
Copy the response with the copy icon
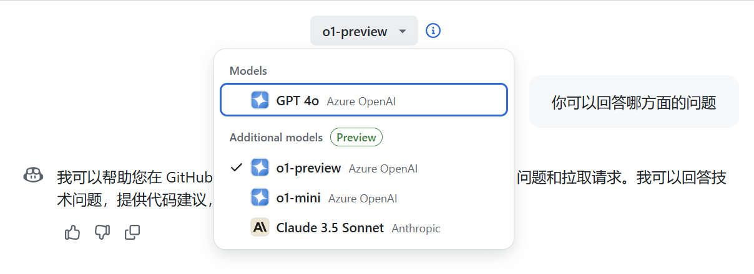pos(132,232)
